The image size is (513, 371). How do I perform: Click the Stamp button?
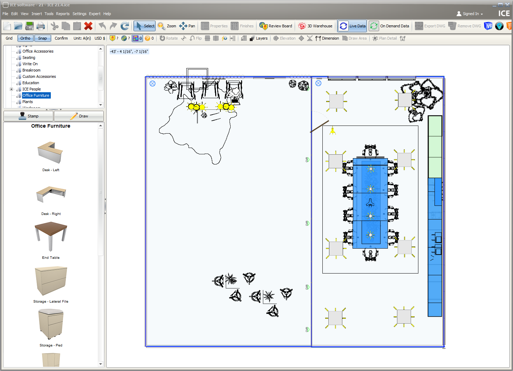tap(28, 116)
